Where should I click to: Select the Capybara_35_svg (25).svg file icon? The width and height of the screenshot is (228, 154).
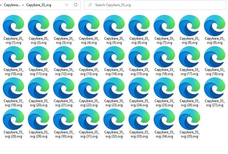coord(164,88)
